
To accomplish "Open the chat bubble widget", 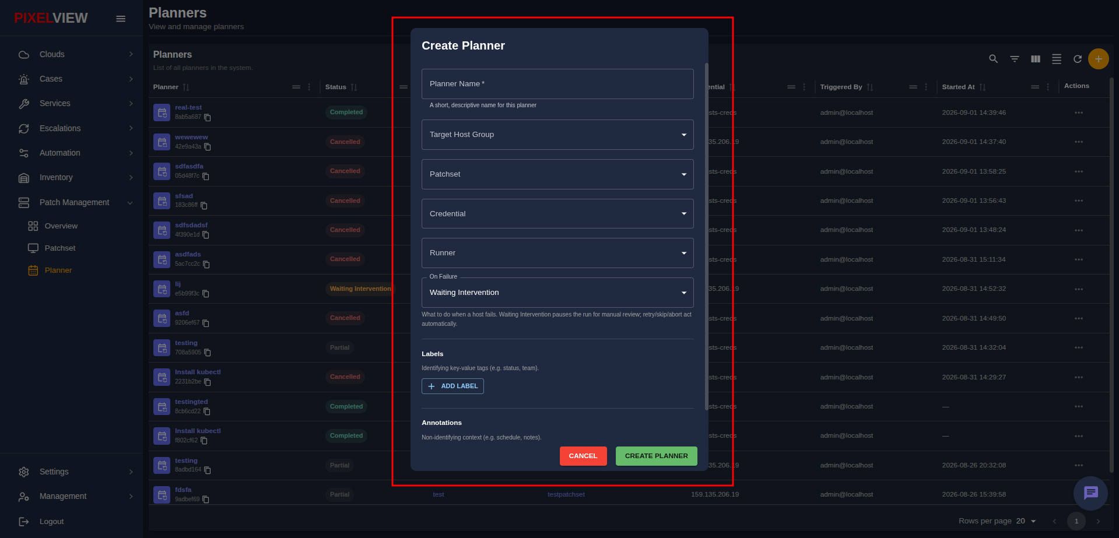I will (x=1090, y=493).
